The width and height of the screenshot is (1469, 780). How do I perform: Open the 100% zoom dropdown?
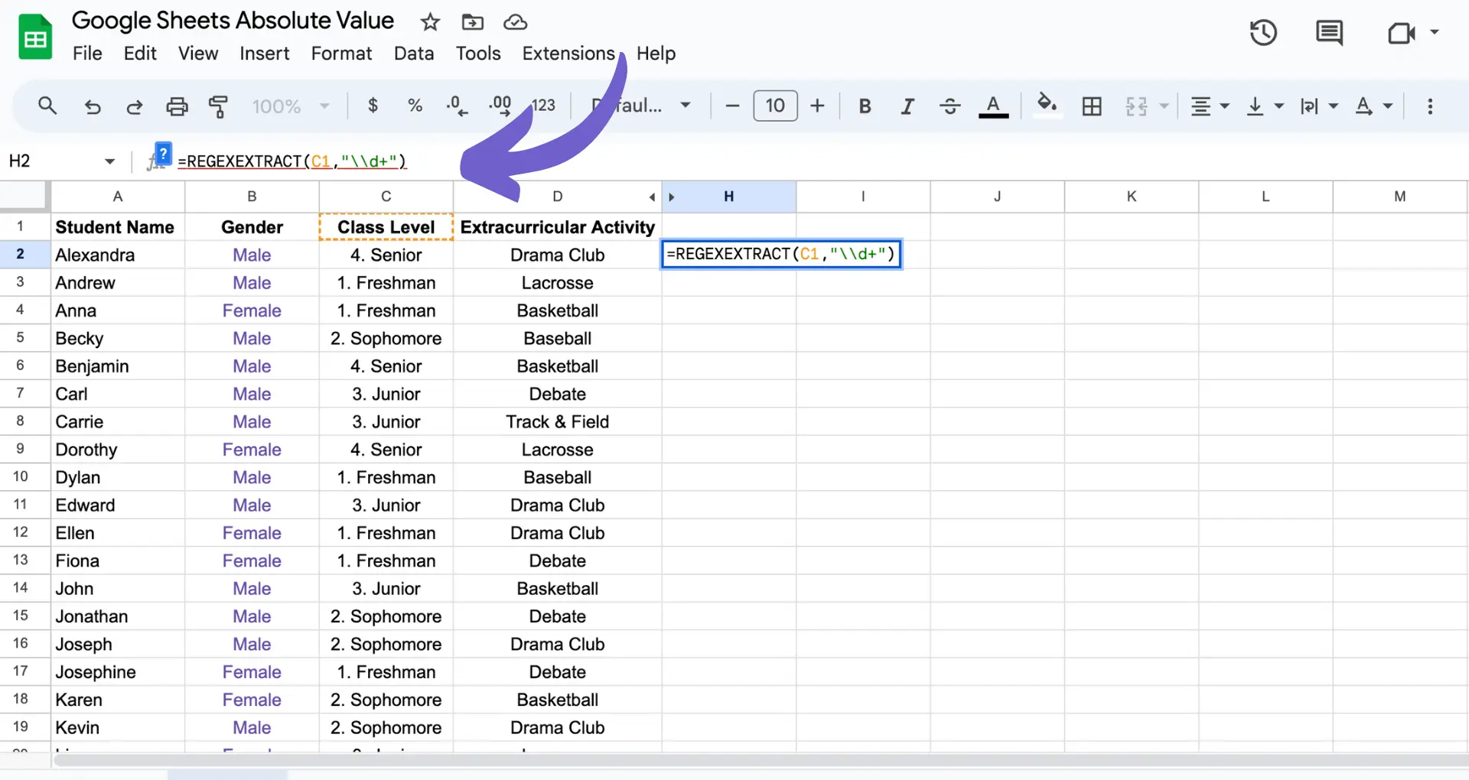click(291, 106)
